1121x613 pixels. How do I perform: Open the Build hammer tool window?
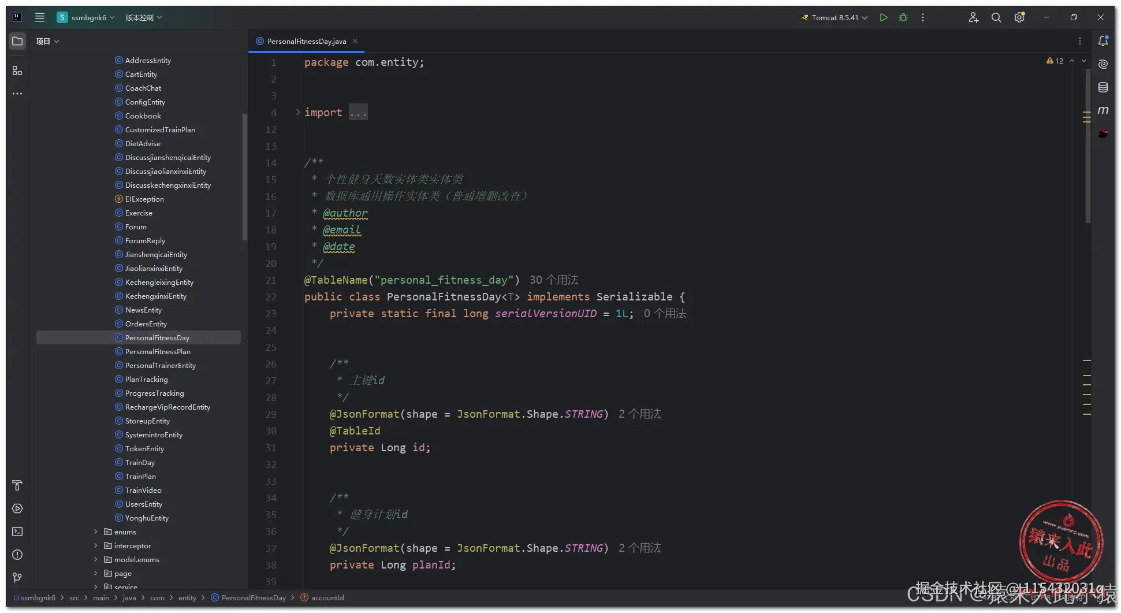pos(17,485)
